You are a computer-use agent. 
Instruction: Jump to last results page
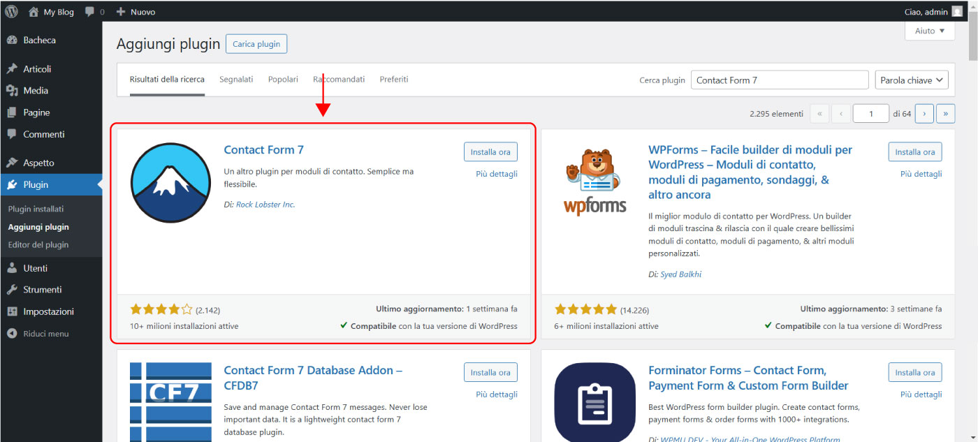pyautogui.click(x=945, y=114)
